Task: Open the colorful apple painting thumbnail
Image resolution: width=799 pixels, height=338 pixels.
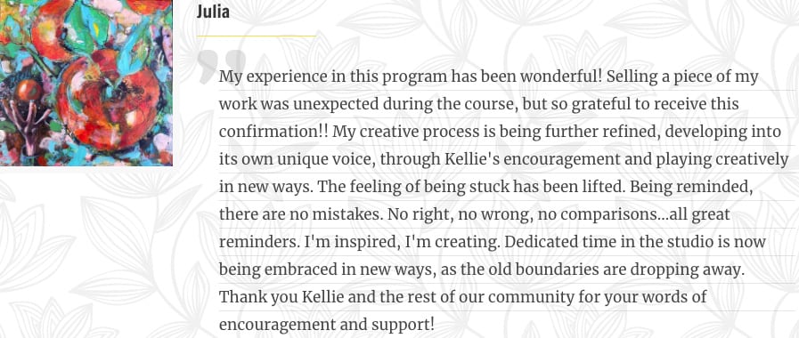Action: (x=86, y=83)
